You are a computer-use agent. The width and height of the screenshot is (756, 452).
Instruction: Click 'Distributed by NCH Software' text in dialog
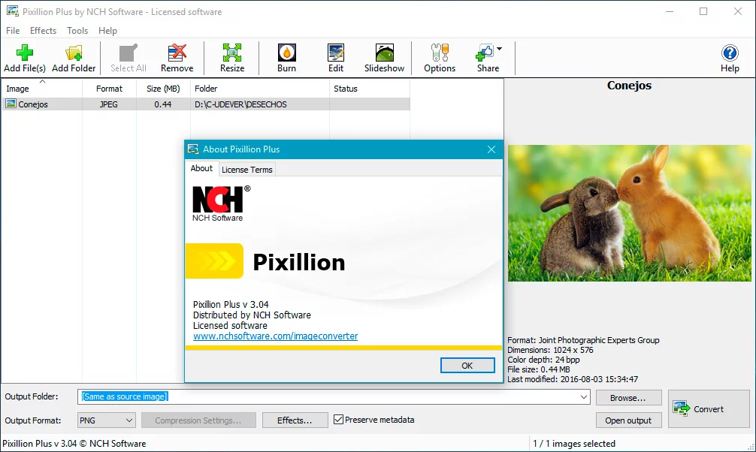252,315
